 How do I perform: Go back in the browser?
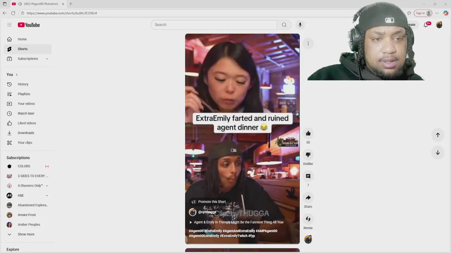tap(5, 13)
